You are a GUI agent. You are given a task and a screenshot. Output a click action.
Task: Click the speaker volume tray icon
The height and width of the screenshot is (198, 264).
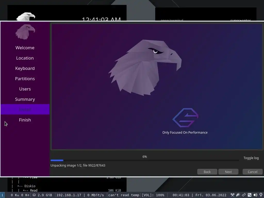pyautogui.click(x=255, y=195)
